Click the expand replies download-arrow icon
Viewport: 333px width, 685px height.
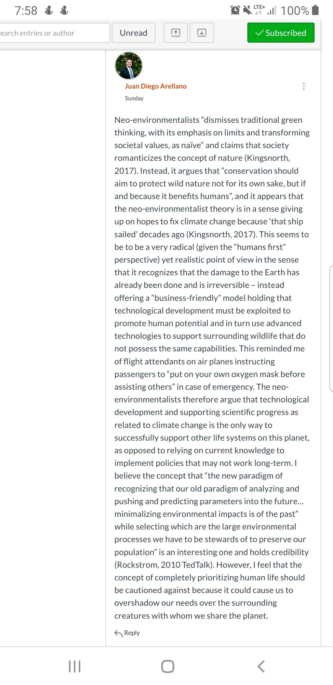pos(202,33)
